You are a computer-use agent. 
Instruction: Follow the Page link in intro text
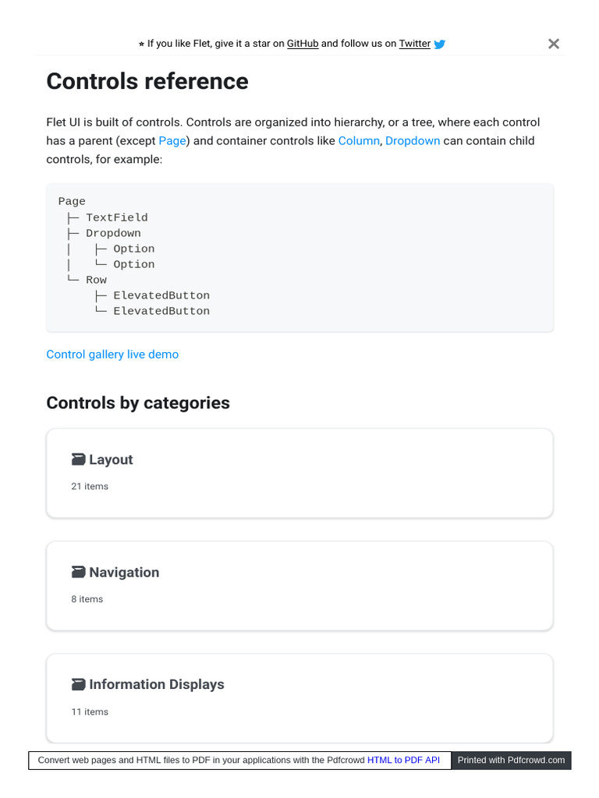click(x=172, y=141)
